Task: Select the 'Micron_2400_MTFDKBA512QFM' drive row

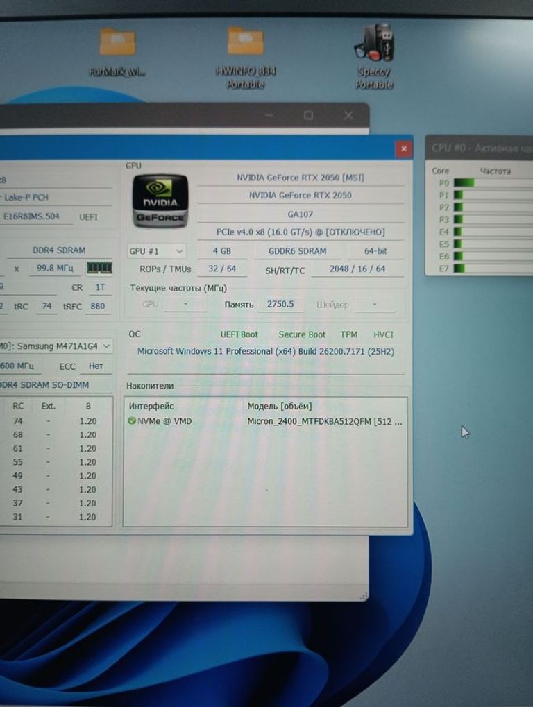Action: (x=266, y=421)
